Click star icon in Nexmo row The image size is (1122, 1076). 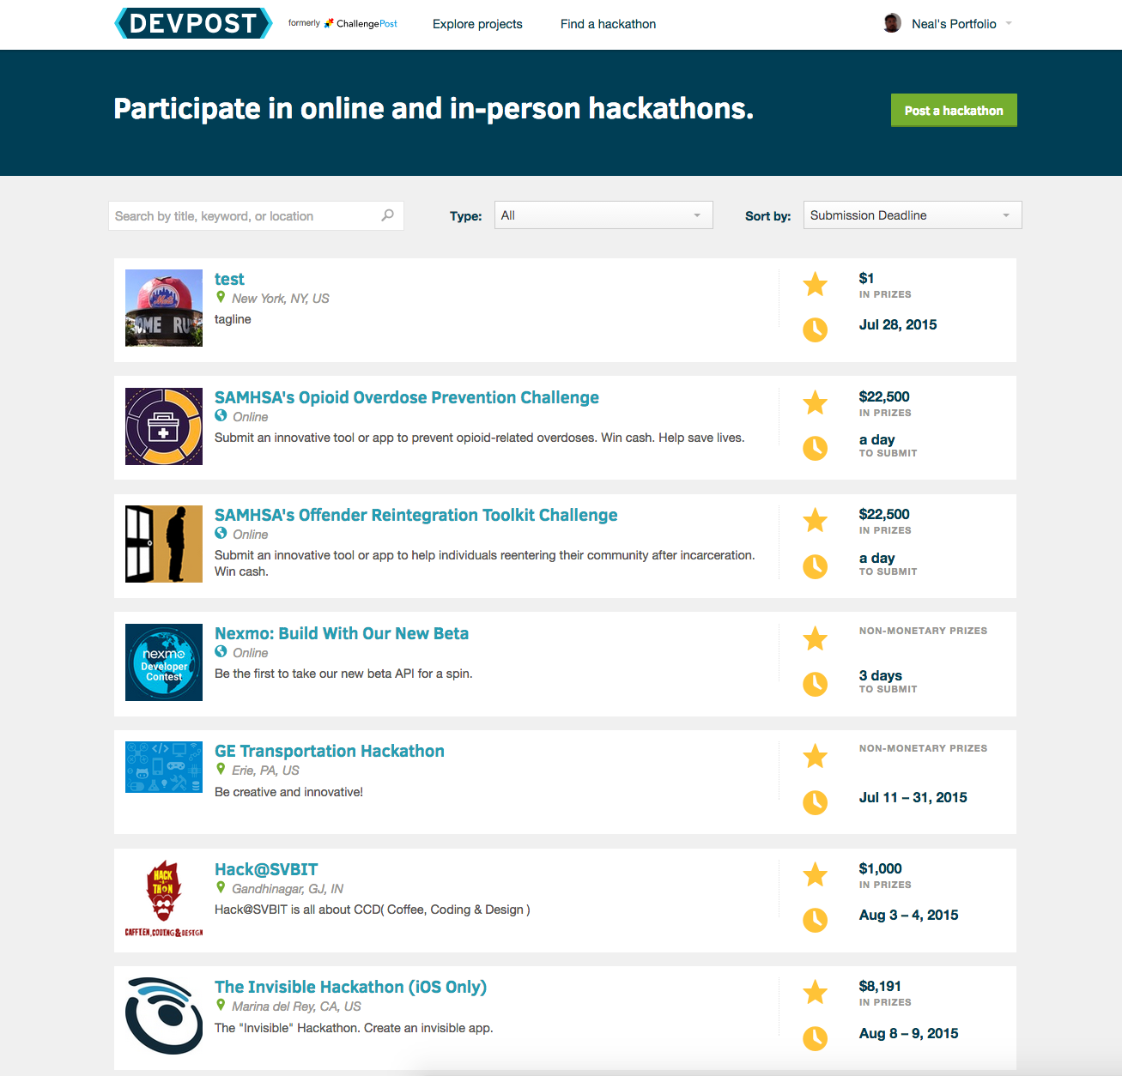pyautogui.click(x=815, y=638)
